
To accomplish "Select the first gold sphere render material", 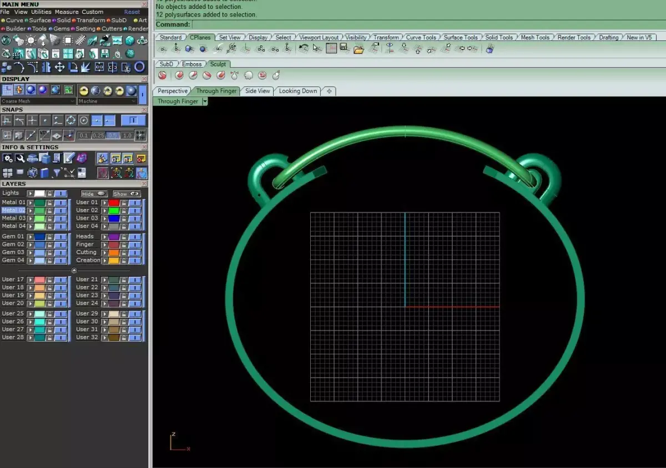I will click(84, 90).
